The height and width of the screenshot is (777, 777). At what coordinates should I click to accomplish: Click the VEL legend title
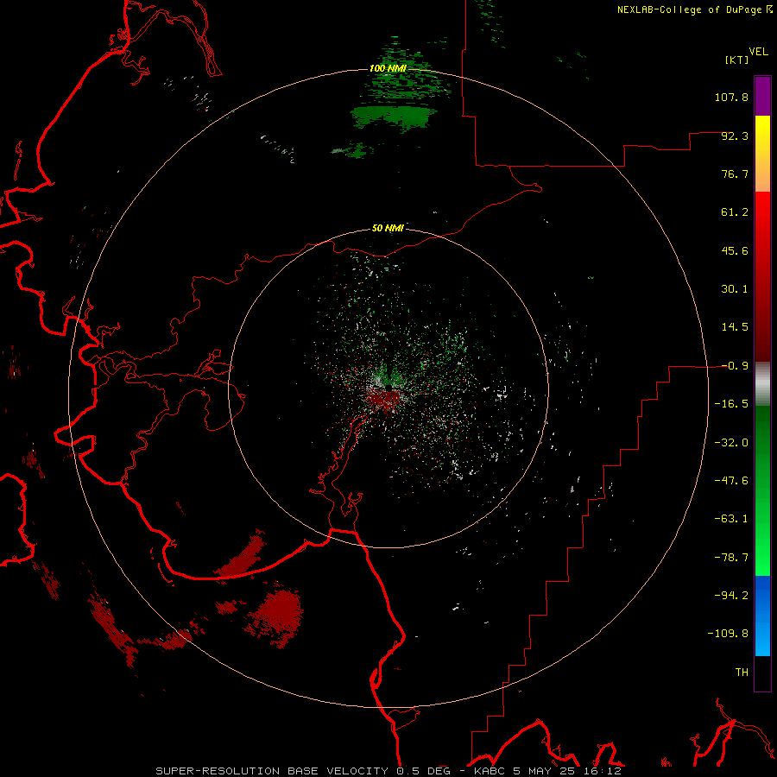point(758,51)
